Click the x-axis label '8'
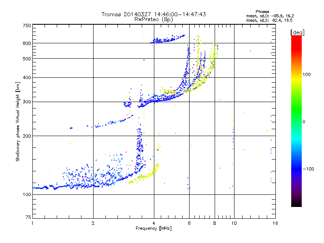The image size is (324, 243). 215,223
